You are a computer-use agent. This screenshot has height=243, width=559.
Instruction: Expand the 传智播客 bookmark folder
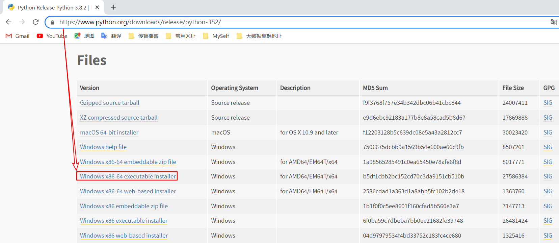tap(143, 36)
